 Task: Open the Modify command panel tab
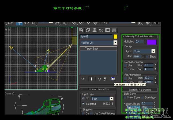[x=88, y=30]
